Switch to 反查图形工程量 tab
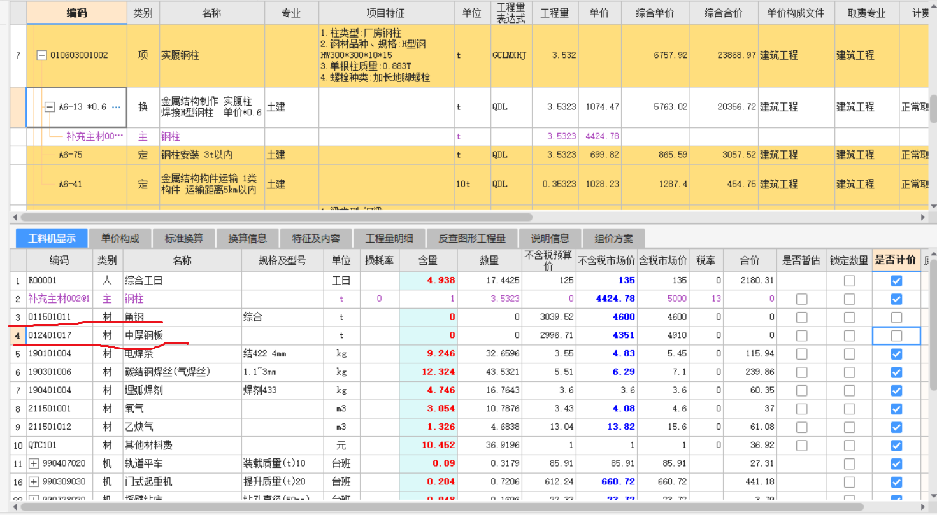The width and height of the screenshot is (937, 515). [x=472, y=239]
